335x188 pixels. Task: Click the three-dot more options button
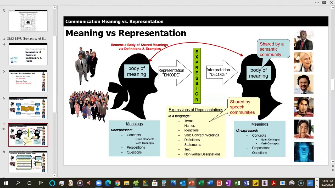point(317,2)
